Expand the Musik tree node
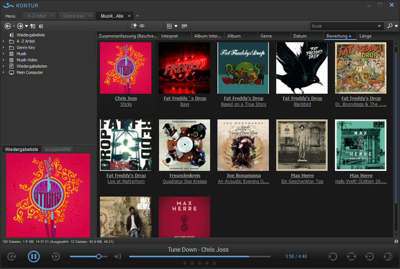The height and width of the screenshot is (269, 400). click(x=4, y=54)
